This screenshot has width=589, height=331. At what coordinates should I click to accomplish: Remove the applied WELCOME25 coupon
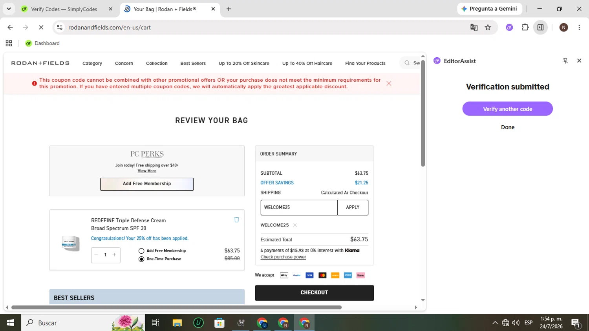(x=295, y=225)
